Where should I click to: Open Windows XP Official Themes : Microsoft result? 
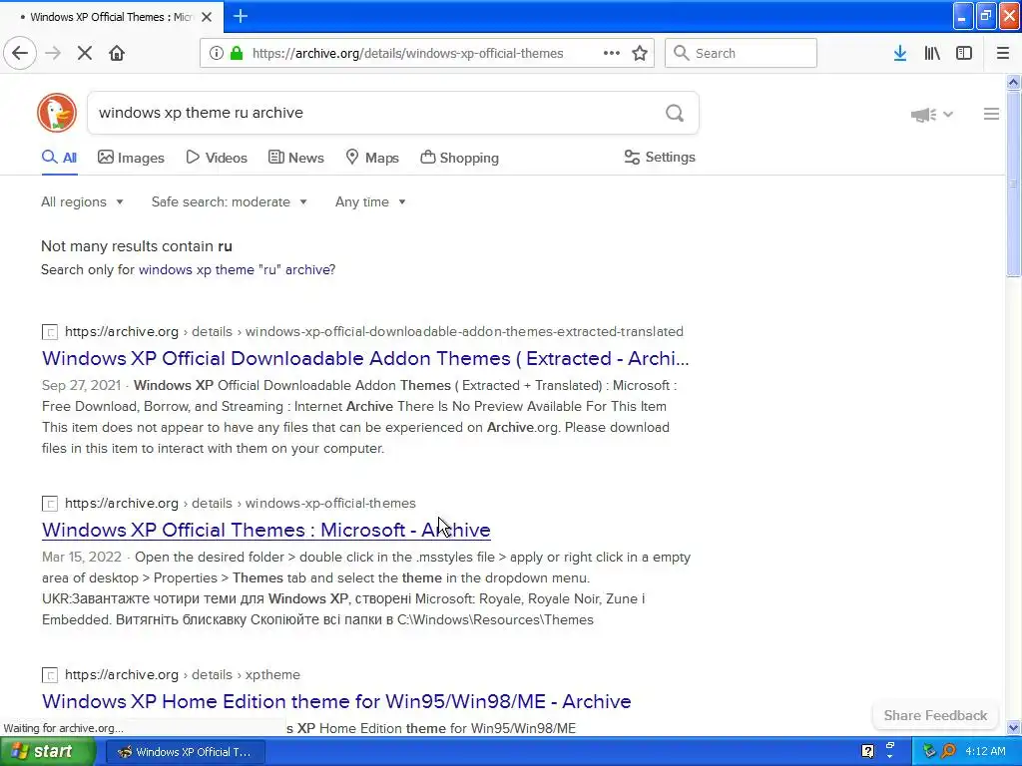(265, 530)
